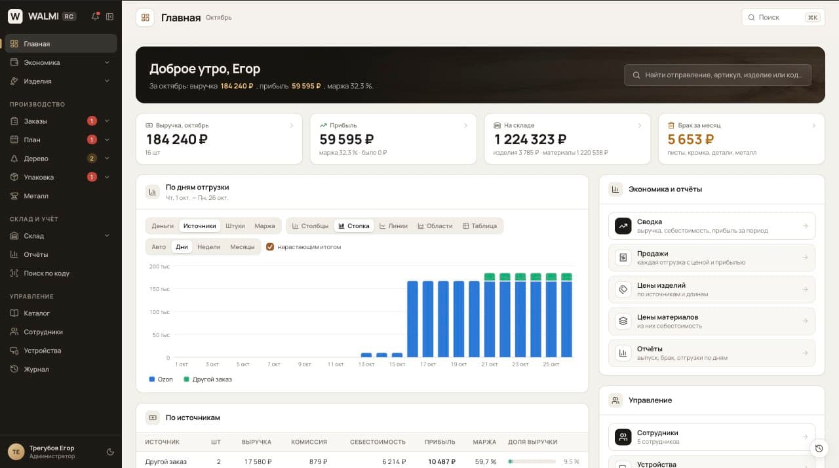Click the По источникам money icon
839x468 pixels.
(x=153, y=418)
